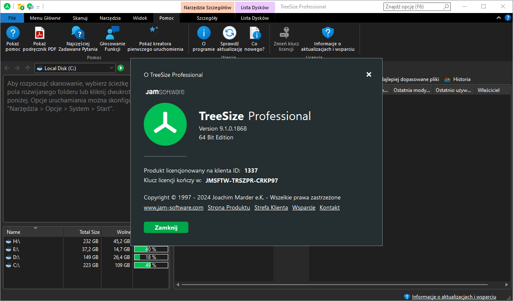Click the Ostatnia mody... column header
This screenshot has width=513, height=301.
[412, 90]
